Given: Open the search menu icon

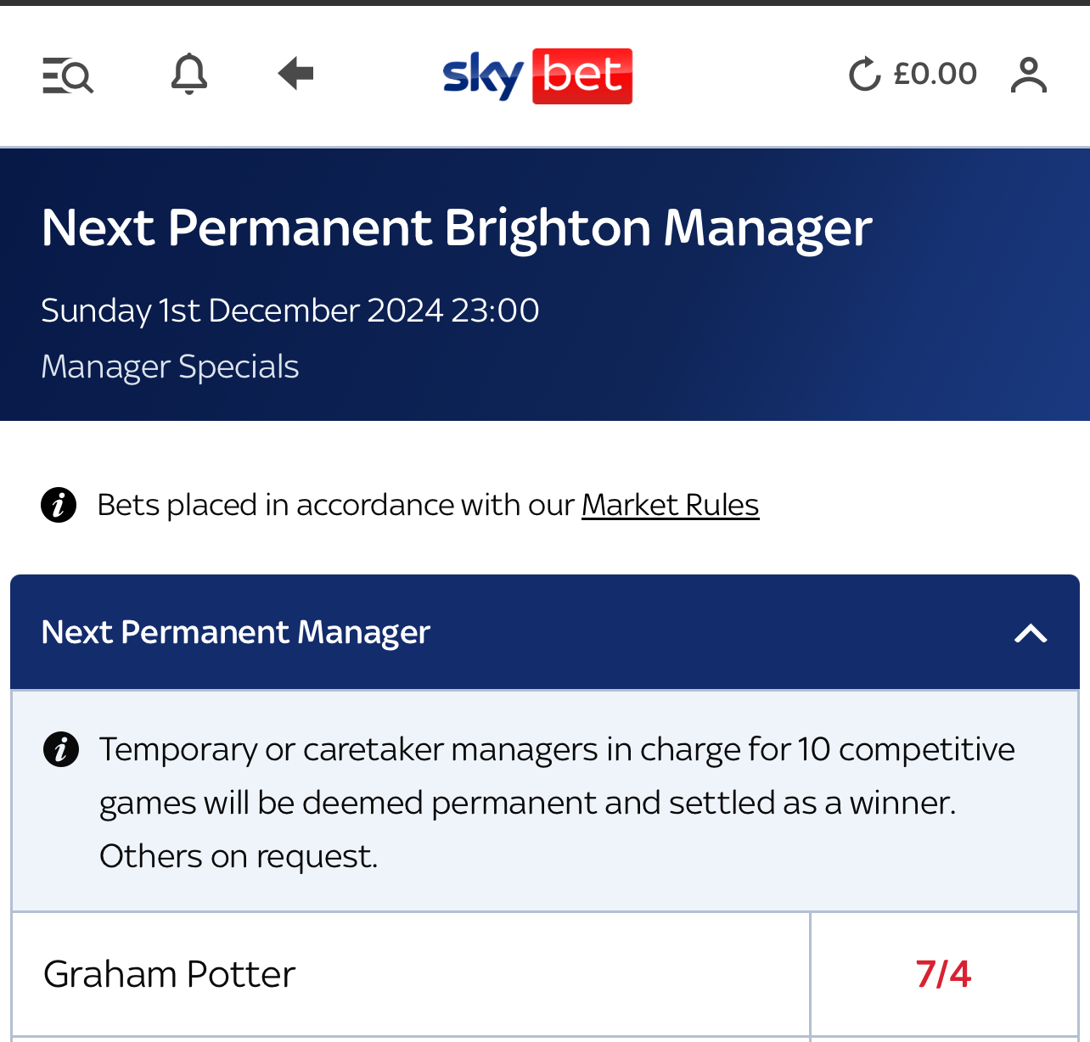Looking at the screenshot, I should coord(68,76).
